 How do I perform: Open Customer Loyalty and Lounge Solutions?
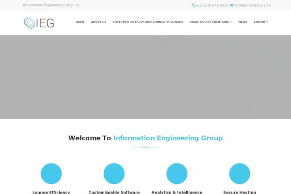point(148,22)
